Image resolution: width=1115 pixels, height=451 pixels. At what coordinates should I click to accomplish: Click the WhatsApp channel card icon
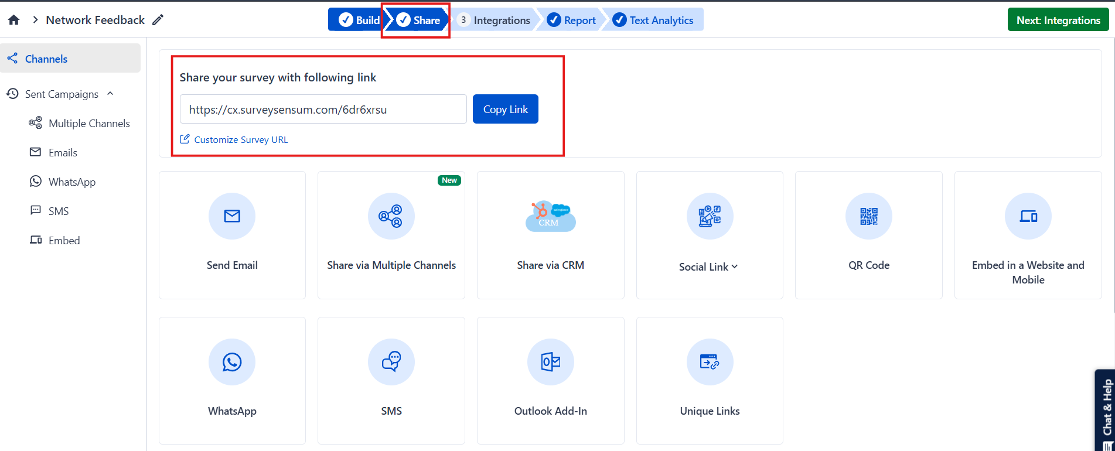[x=232, y=362]
